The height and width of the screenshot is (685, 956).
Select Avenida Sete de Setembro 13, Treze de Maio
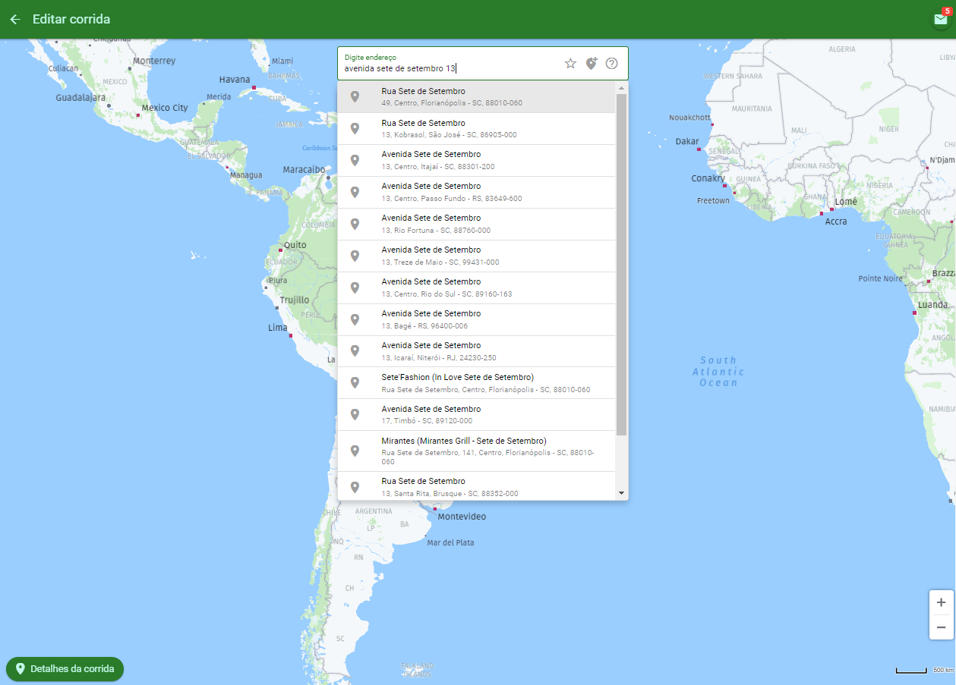coord(476,256)
